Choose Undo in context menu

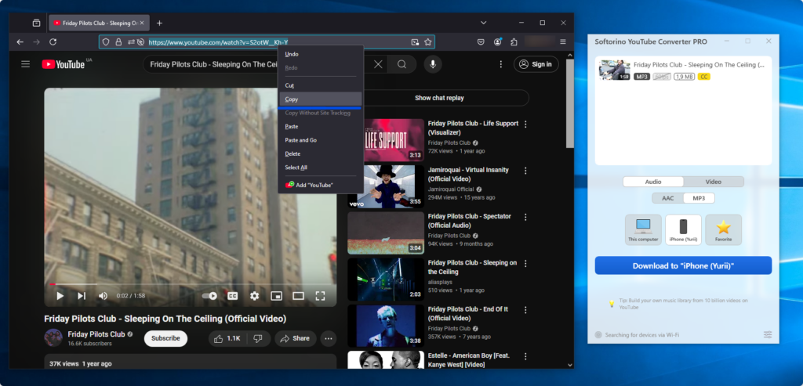coord(321,54)
